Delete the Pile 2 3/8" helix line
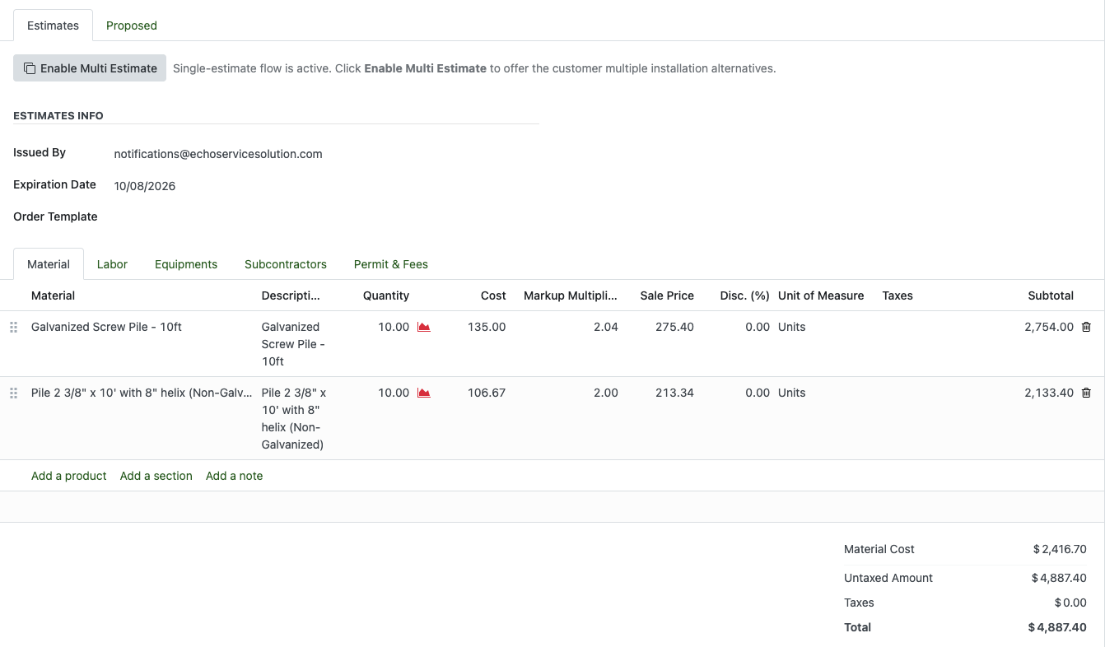Image resolution: width=1105 pixels, height=647 pixels. pyautogui.click(x=1086, y=393)
